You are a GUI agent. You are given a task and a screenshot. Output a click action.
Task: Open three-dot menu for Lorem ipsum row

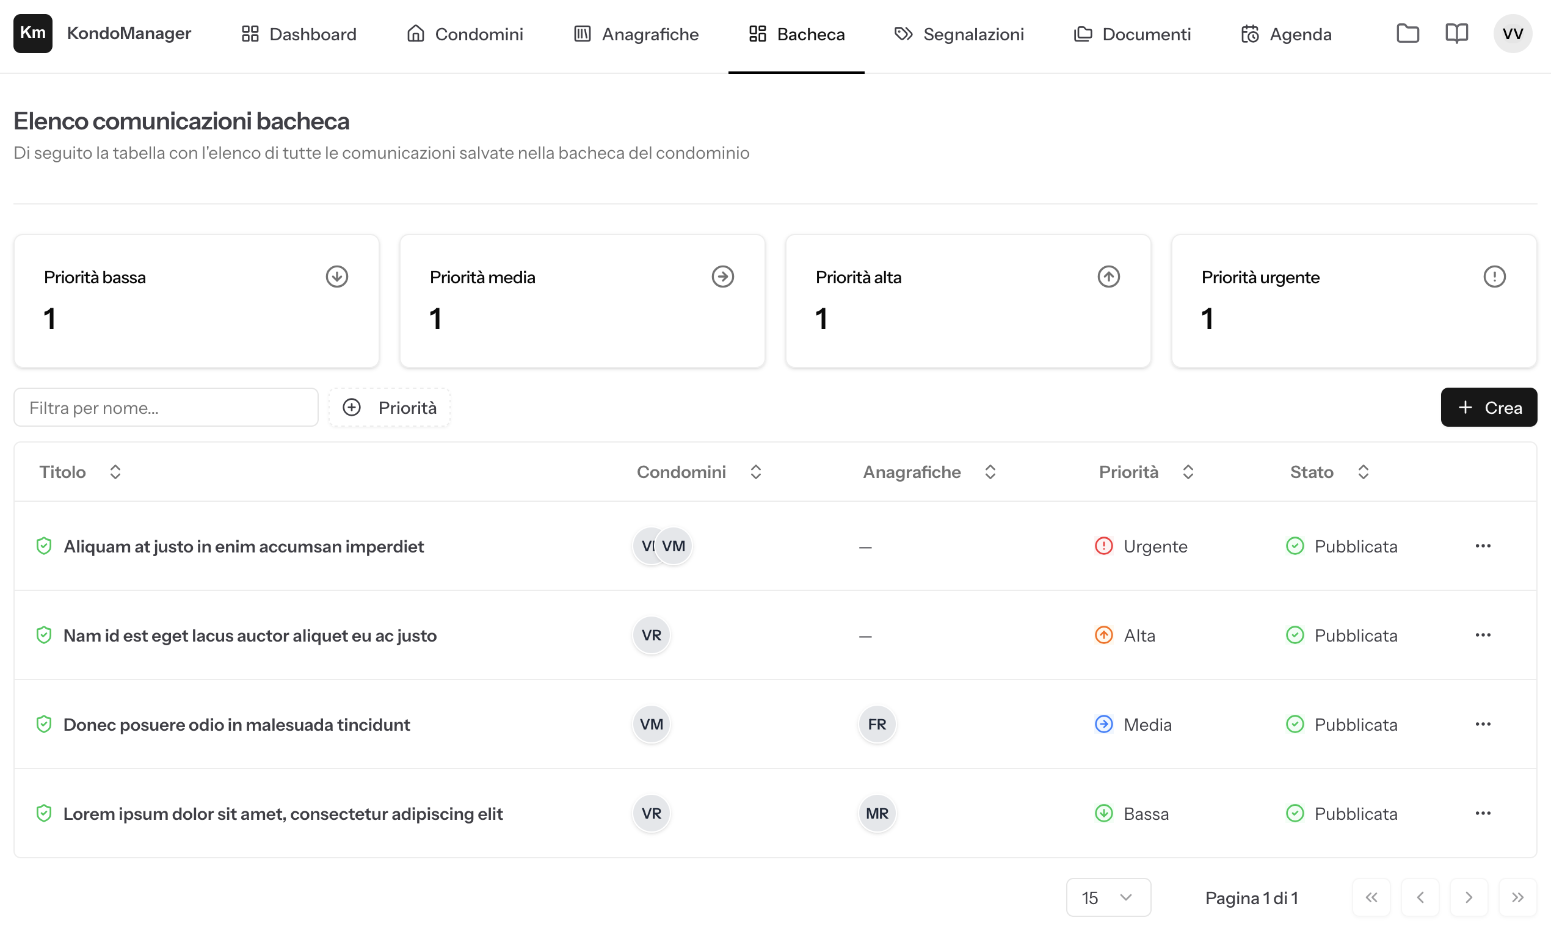(x=1483, y=813)
